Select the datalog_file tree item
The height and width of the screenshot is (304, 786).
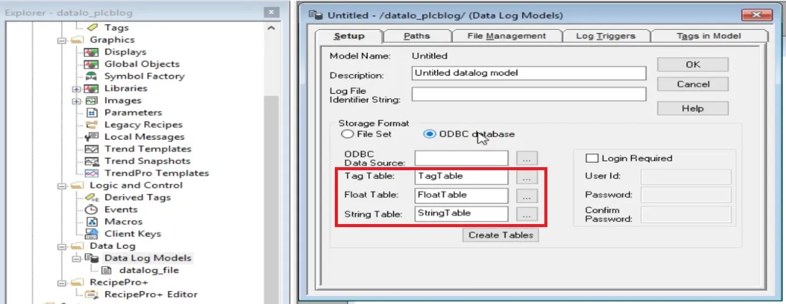149,270
